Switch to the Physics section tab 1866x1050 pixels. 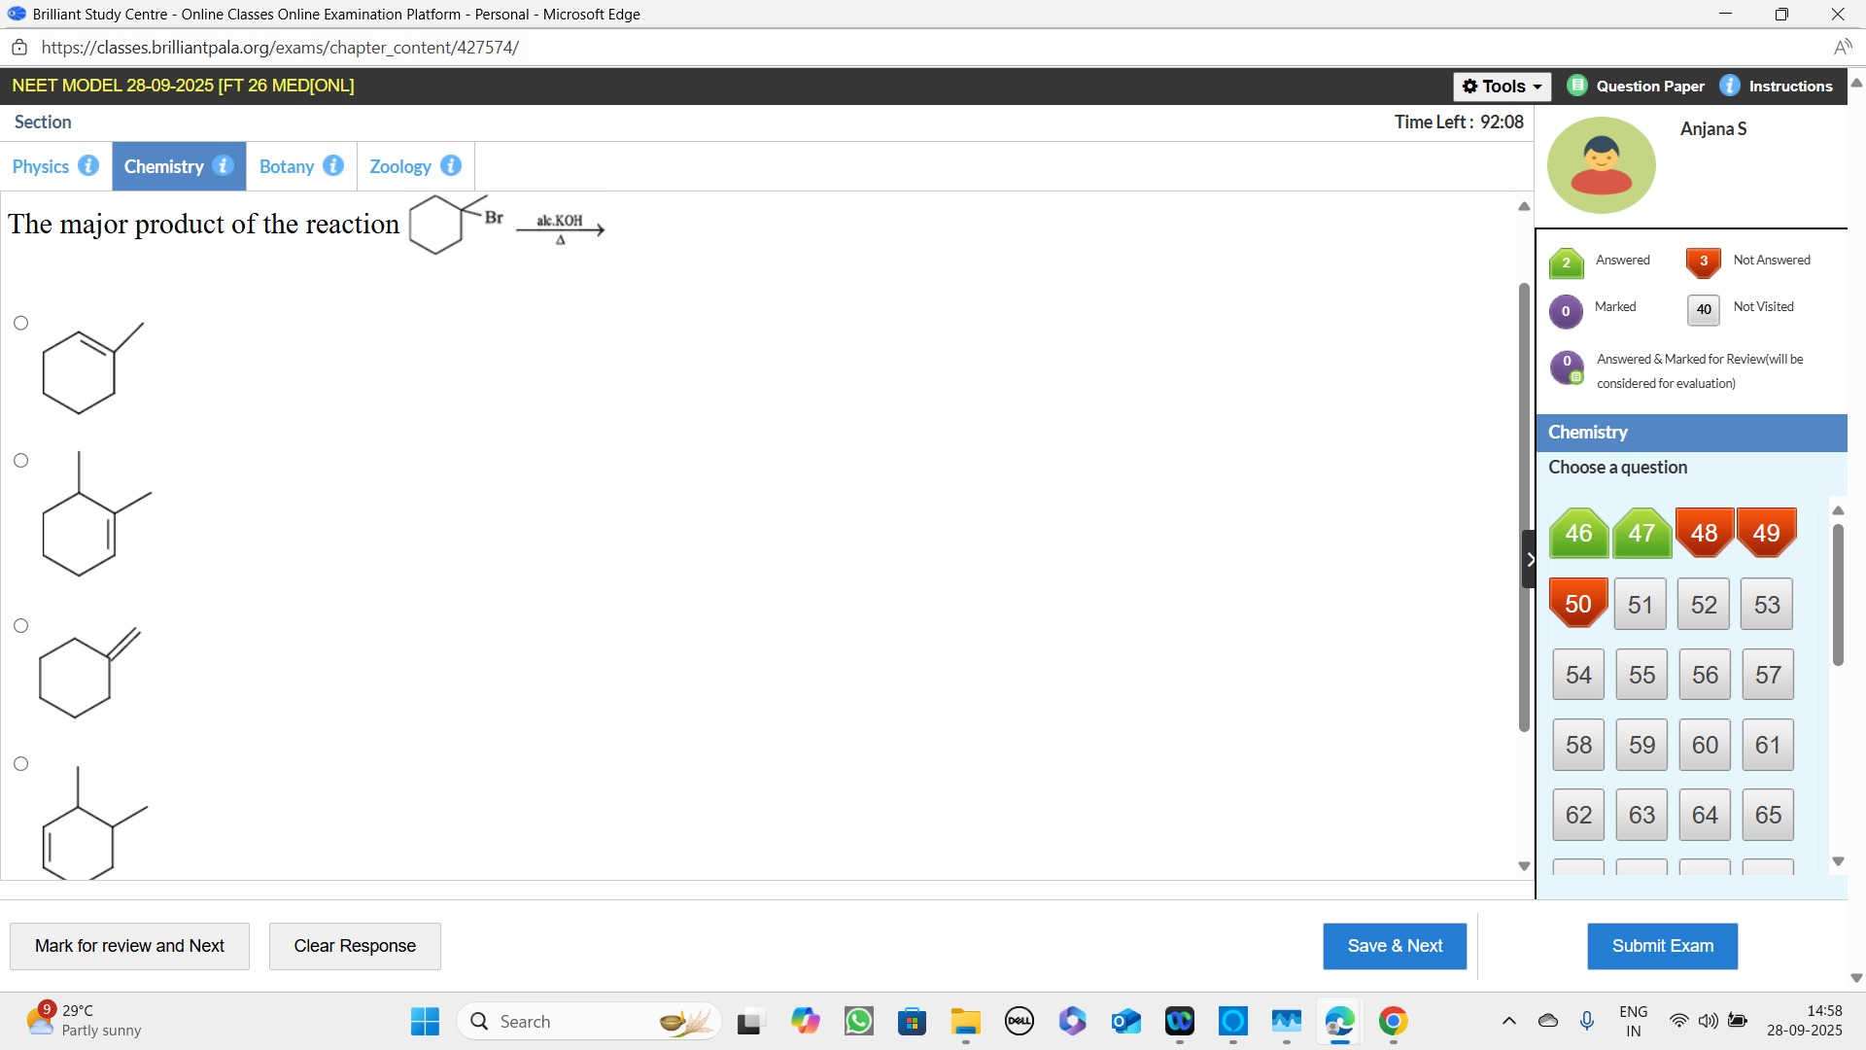click(x=41, y=166)
